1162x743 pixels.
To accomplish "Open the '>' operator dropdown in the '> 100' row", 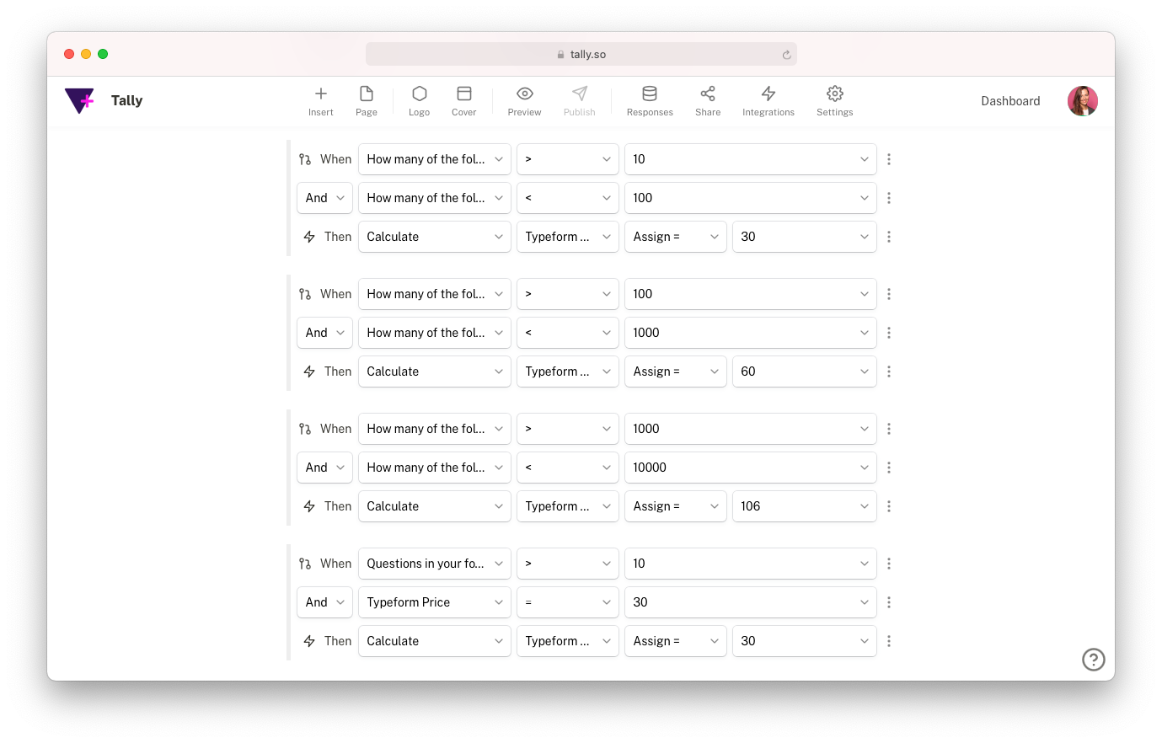I will click(567, 294).
